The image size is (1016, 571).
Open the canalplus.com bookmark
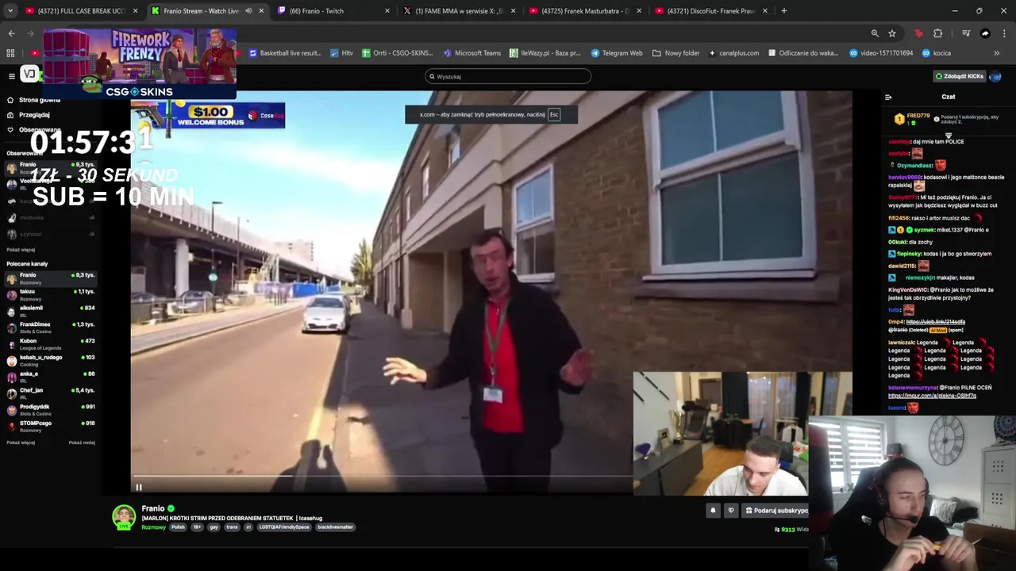[733, 53]
